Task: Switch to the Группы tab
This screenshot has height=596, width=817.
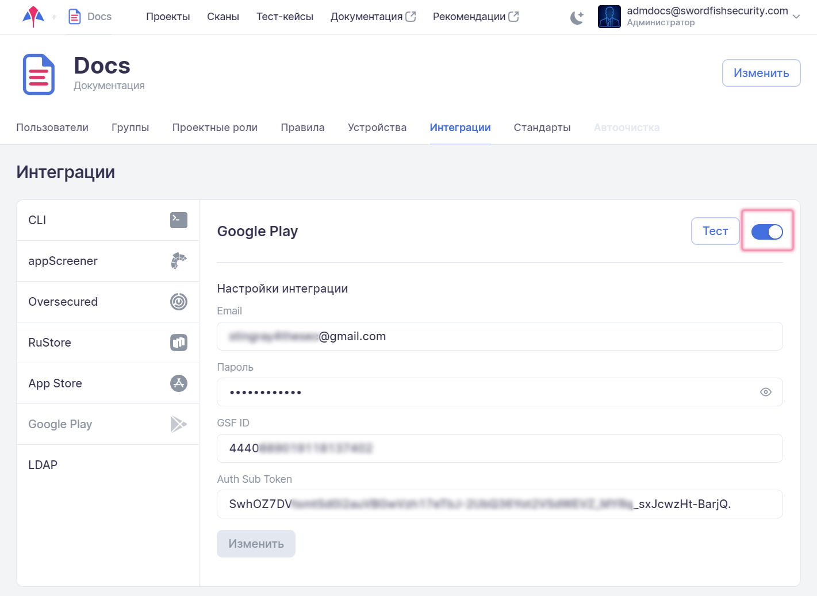Action: (131, 128)
